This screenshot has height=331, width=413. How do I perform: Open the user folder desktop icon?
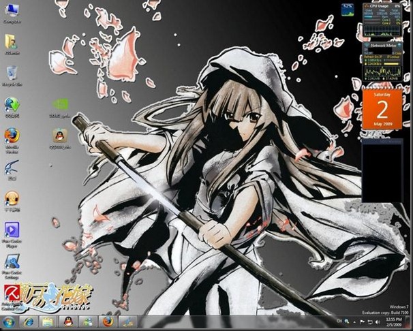click(x=12, y=44)
